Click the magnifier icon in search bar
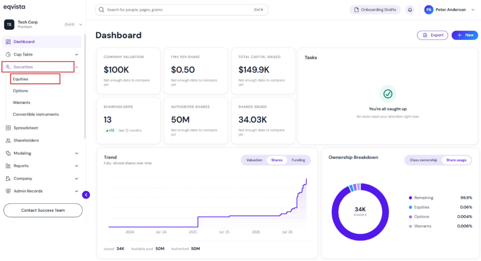The image size is (481, 261). [x=101, y=10]
